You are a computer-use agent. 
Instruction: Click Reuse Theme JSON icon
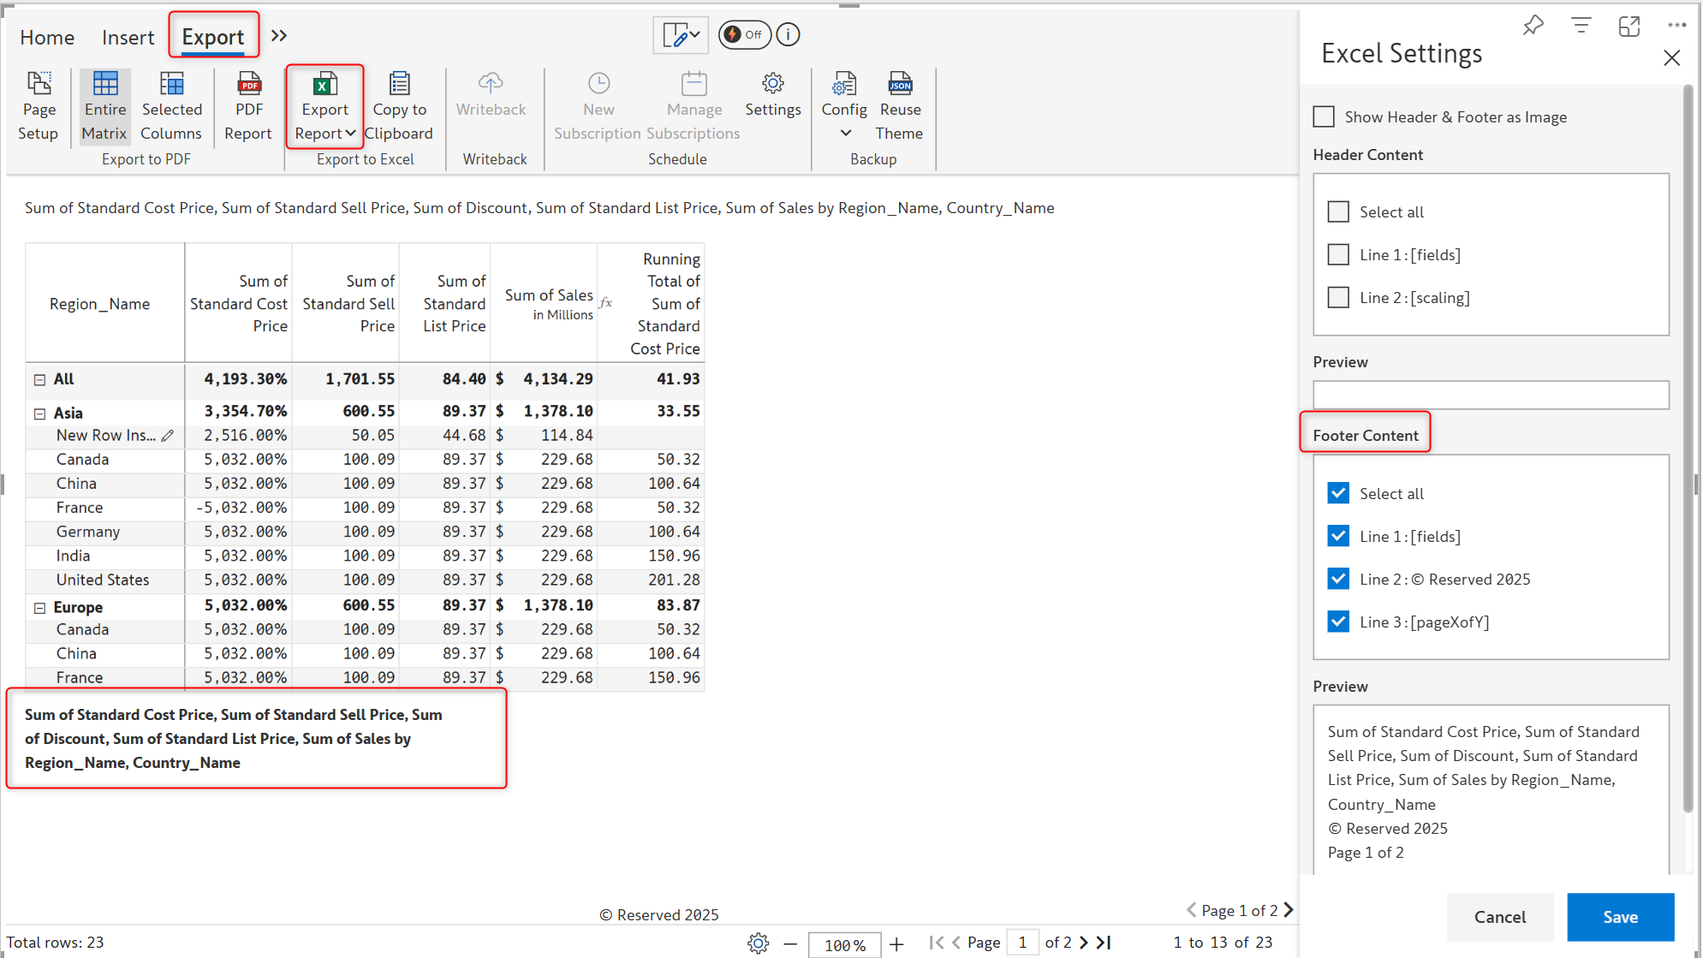point(899,85)
